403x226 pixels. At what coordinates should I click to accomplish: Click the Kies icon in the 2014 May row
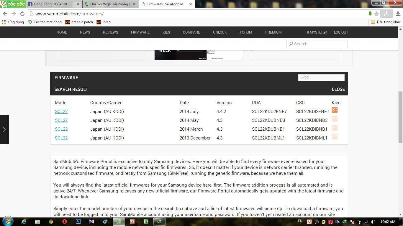335,119
